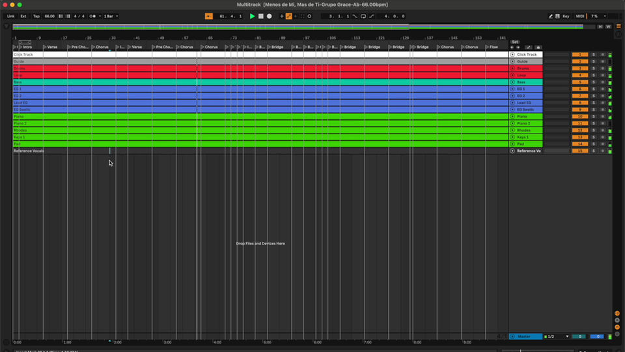Click the Set locator button
The height and width of the screenshot is (352, 625).
515,42
